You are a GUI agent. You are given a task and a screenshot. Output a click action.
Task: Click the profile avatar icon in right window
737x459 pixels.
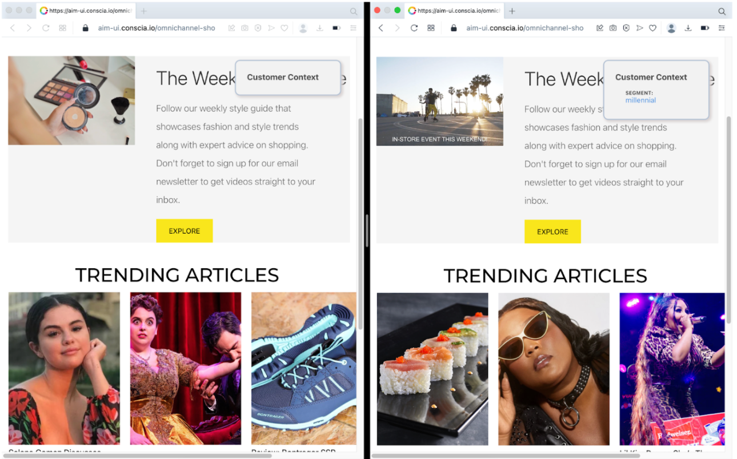(671, 28)
